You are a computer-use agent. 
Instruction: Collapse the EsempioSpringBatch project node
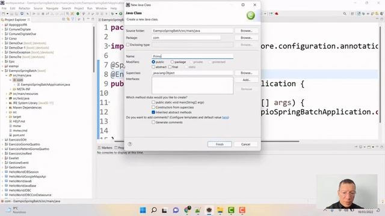(2, 71)
